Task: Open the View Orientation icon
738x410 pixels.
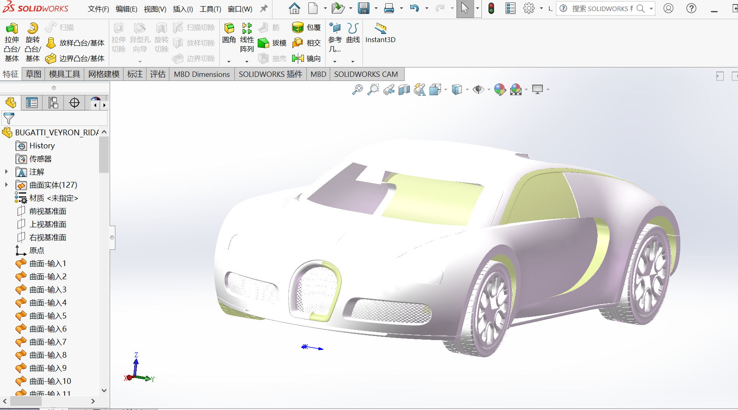Action: point(435,90)
